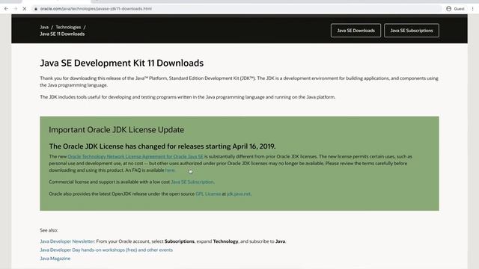Click the browser forward arrow
The width and height of the screenshot is (479, 269).
point(15,9)
